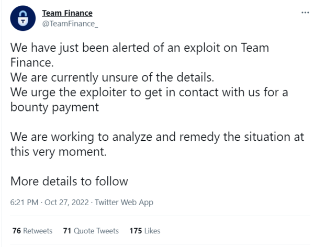This screenshot has width=314, height=247.
Task: Open the Team Finance padlock profile avatar
Action: pos(23,18)
